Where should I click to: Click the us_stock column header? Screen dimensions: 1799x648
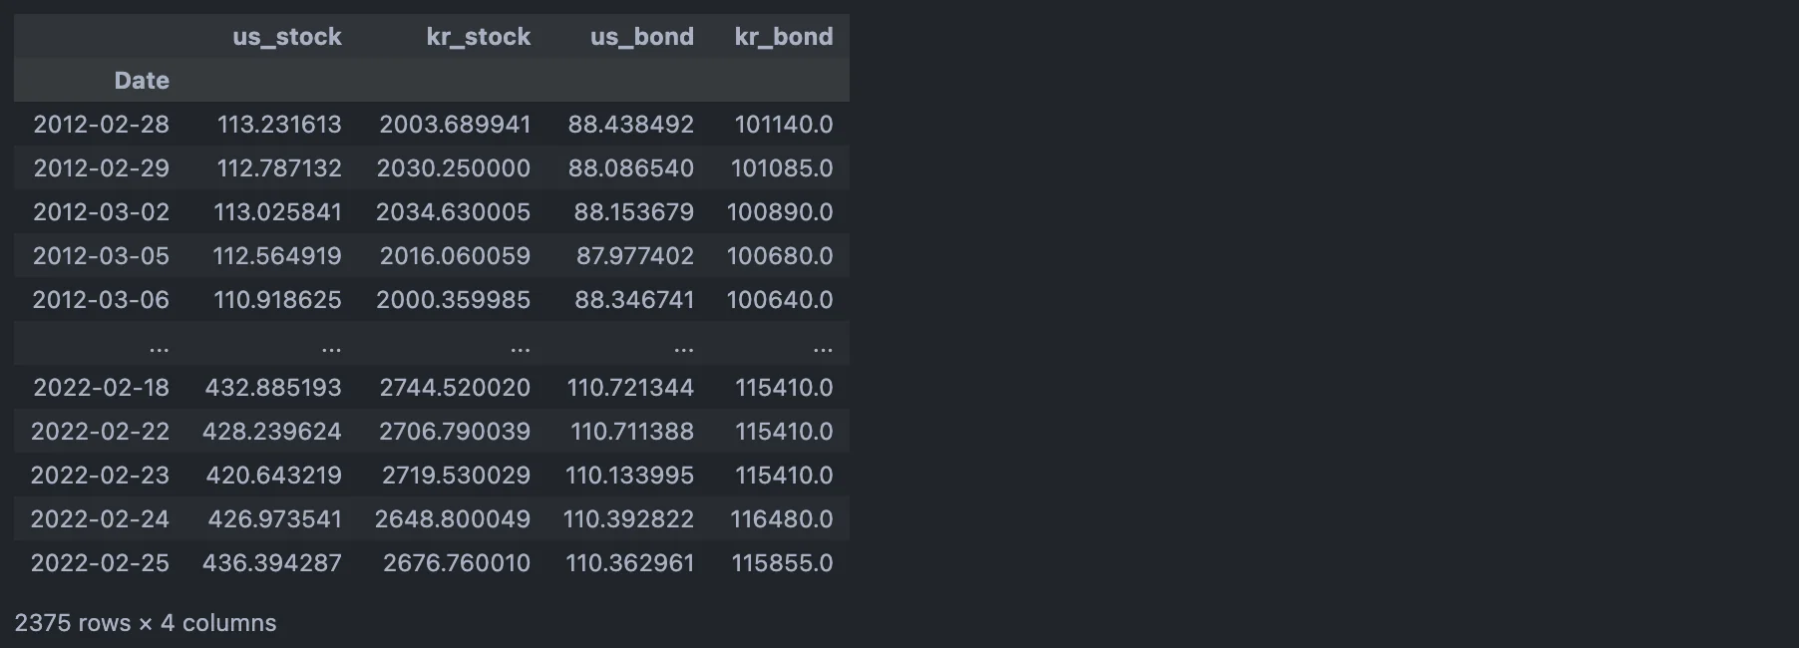[287, 37]
